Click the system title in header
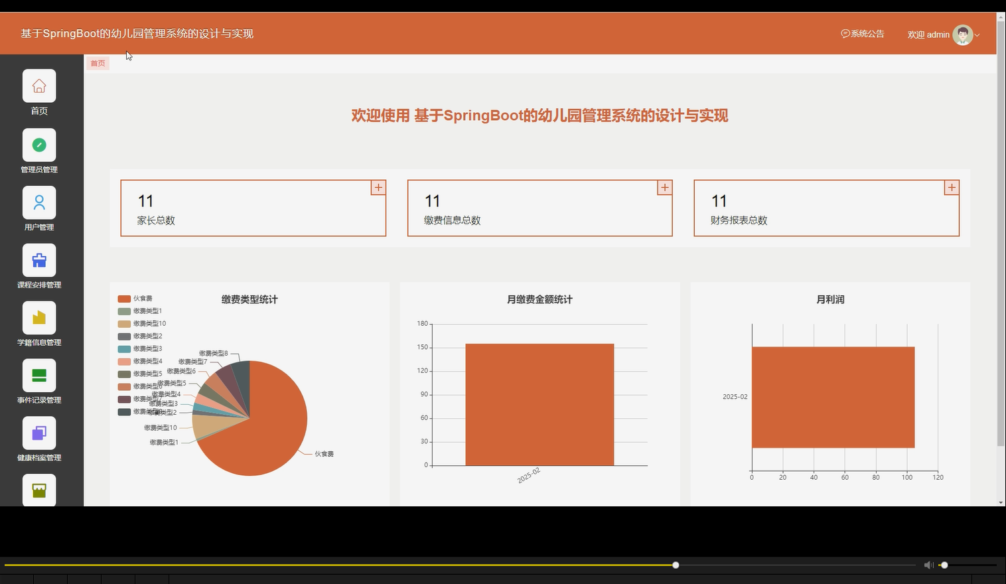The width and height of the screenshot is (1006, 584). click(x=137, y=34)
